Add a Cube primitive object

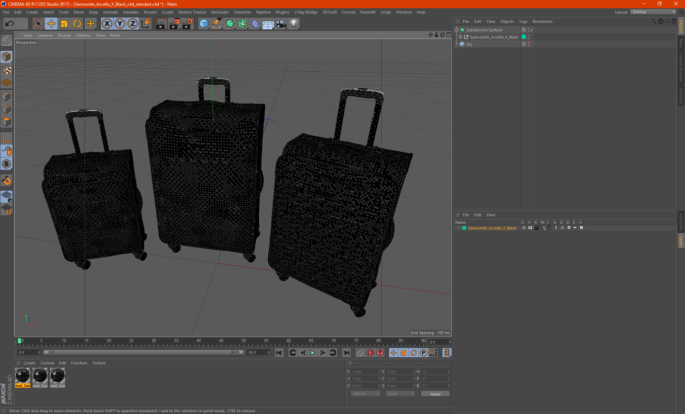click(204, 24)
